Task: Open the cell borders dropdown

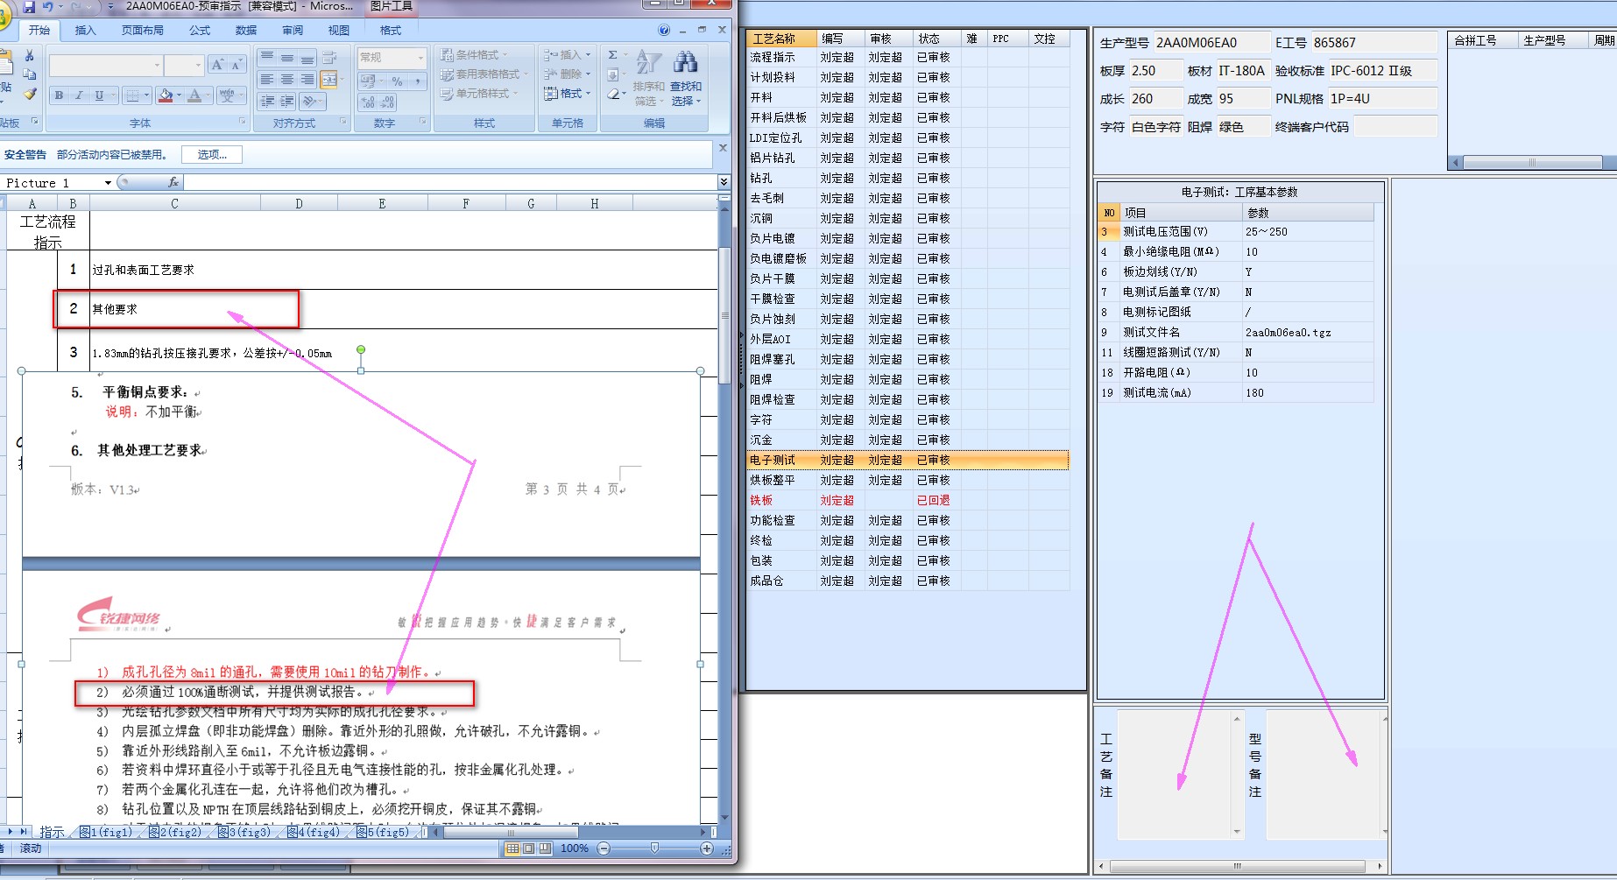Action: [x=146, y=95]
